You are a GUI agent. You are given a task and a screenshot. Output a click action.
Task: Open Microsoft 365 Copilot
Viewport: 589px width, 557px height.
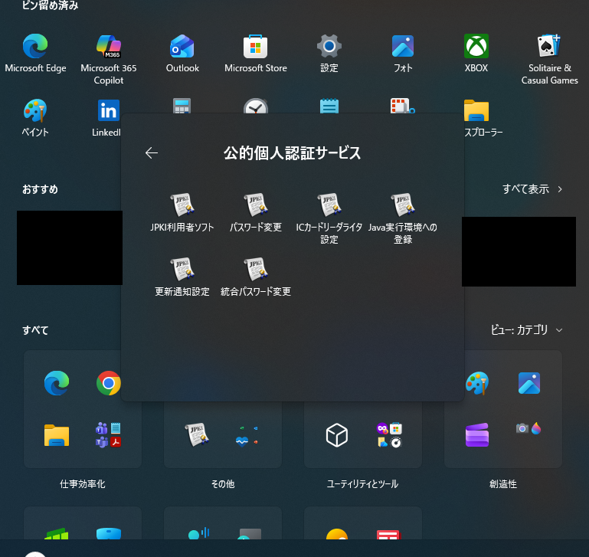109,60
